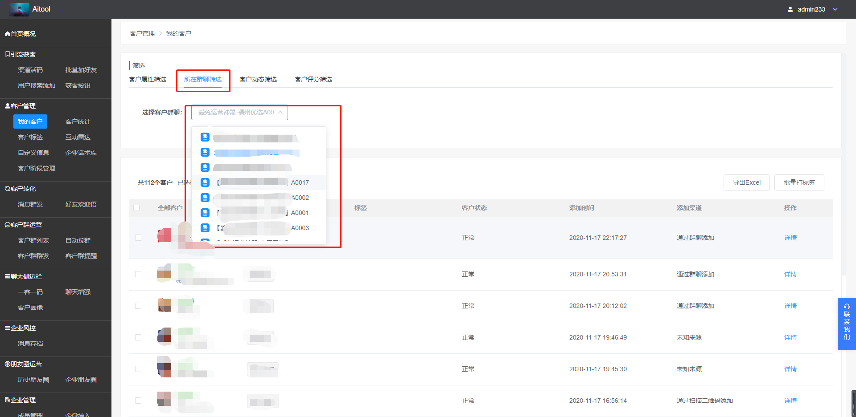This screenshot has width=856, height=417.
Task: Check the customer row added 16:56:14
Action: (x=138, y=401)
